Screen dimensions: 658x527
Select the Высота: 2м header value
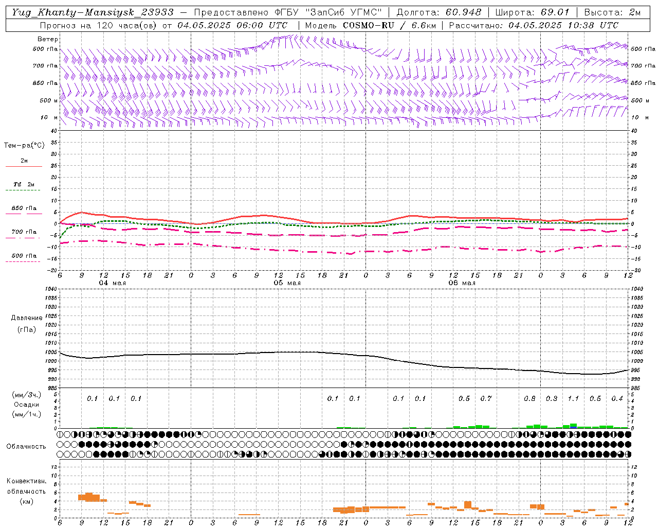[612, 12]
